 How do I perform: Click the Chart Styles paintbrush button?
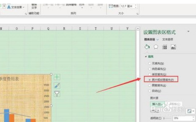57,85
